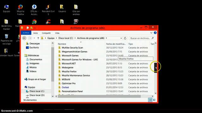
Task: Open the Quick Access Toolbar customize dropdown
Action: (35, 28)
